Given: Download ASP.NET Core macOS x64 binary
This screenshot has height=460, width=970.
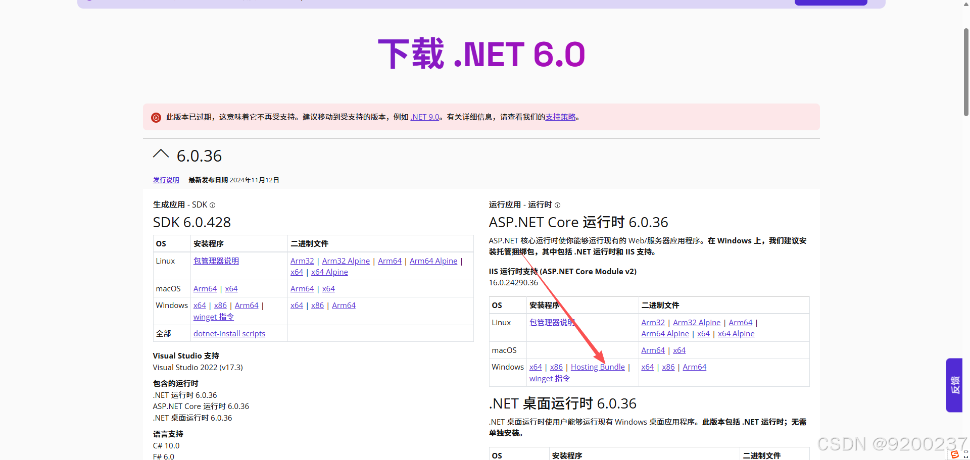Looking at the screenshot, I should click(x=679, y=350).
